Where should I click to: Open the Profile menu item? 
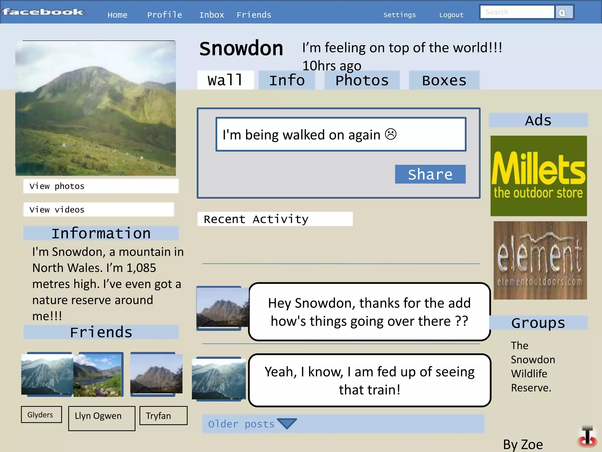pyautogui.click(x=165, y=15)
